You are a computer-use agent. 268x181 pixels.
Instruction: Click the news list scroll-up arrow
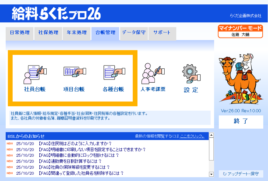point(211,135)
